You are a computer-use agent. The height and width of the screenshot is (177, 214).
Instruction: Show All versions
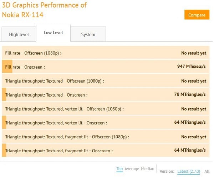click(x=207, y=171)
